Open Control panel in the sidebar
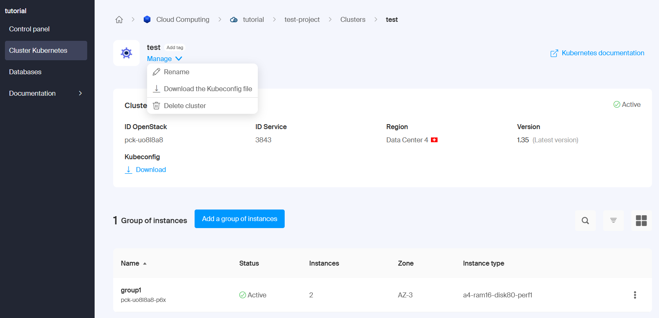Screen dimensions: 659x318 click(46, 29)
